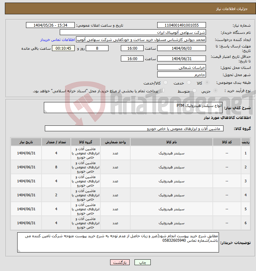Click the description box انواع سیلندر هیدرولیک PTM
The image size is (256, 271).
click(133, 108)
